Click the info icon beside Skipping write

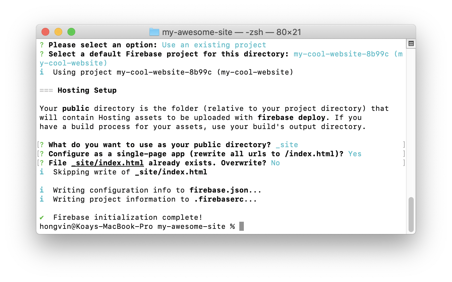point(42,172)
